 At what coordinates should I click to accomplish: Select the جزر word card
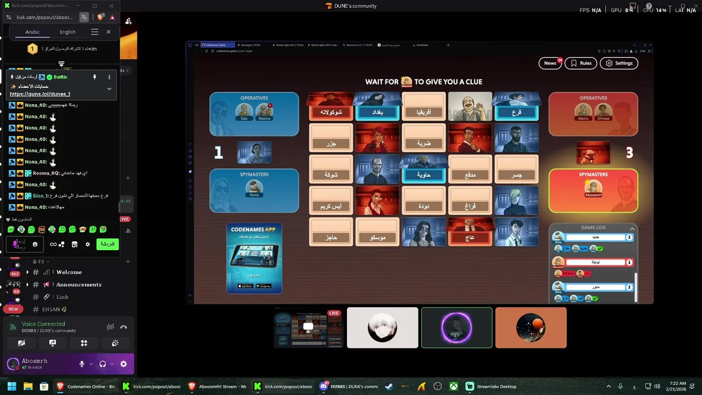click(x=331, y=139)
